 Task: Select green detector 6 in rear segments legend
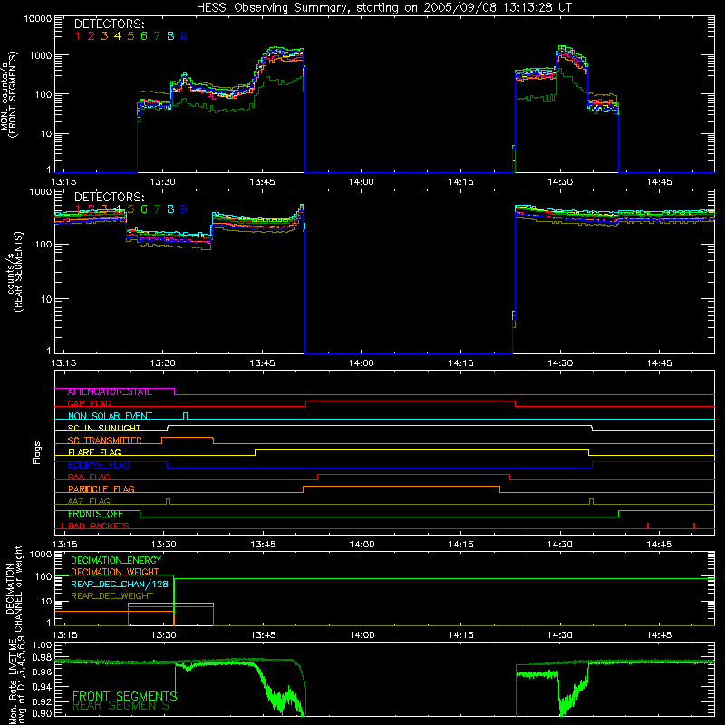point(144,209)
